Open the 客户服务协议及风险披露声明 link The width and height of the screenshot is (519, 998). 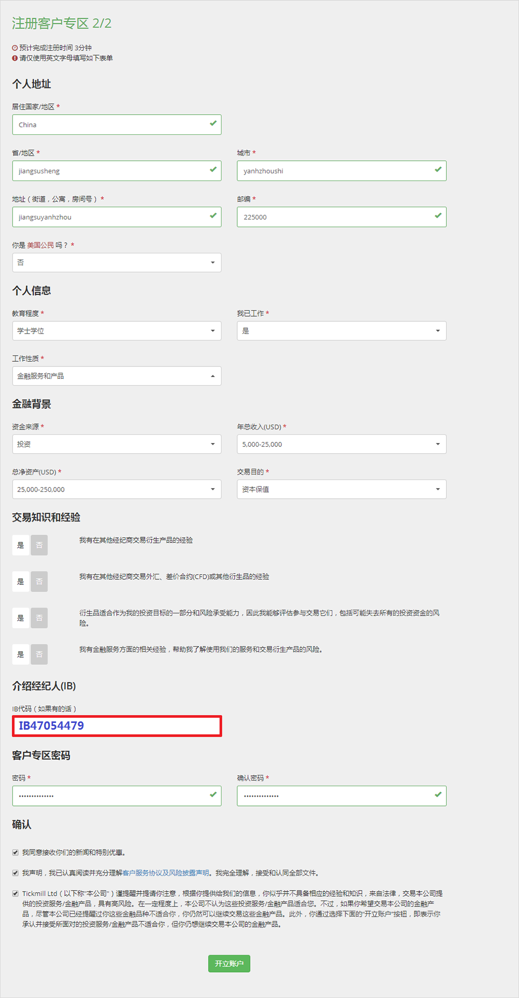click(x=166, y=873)
